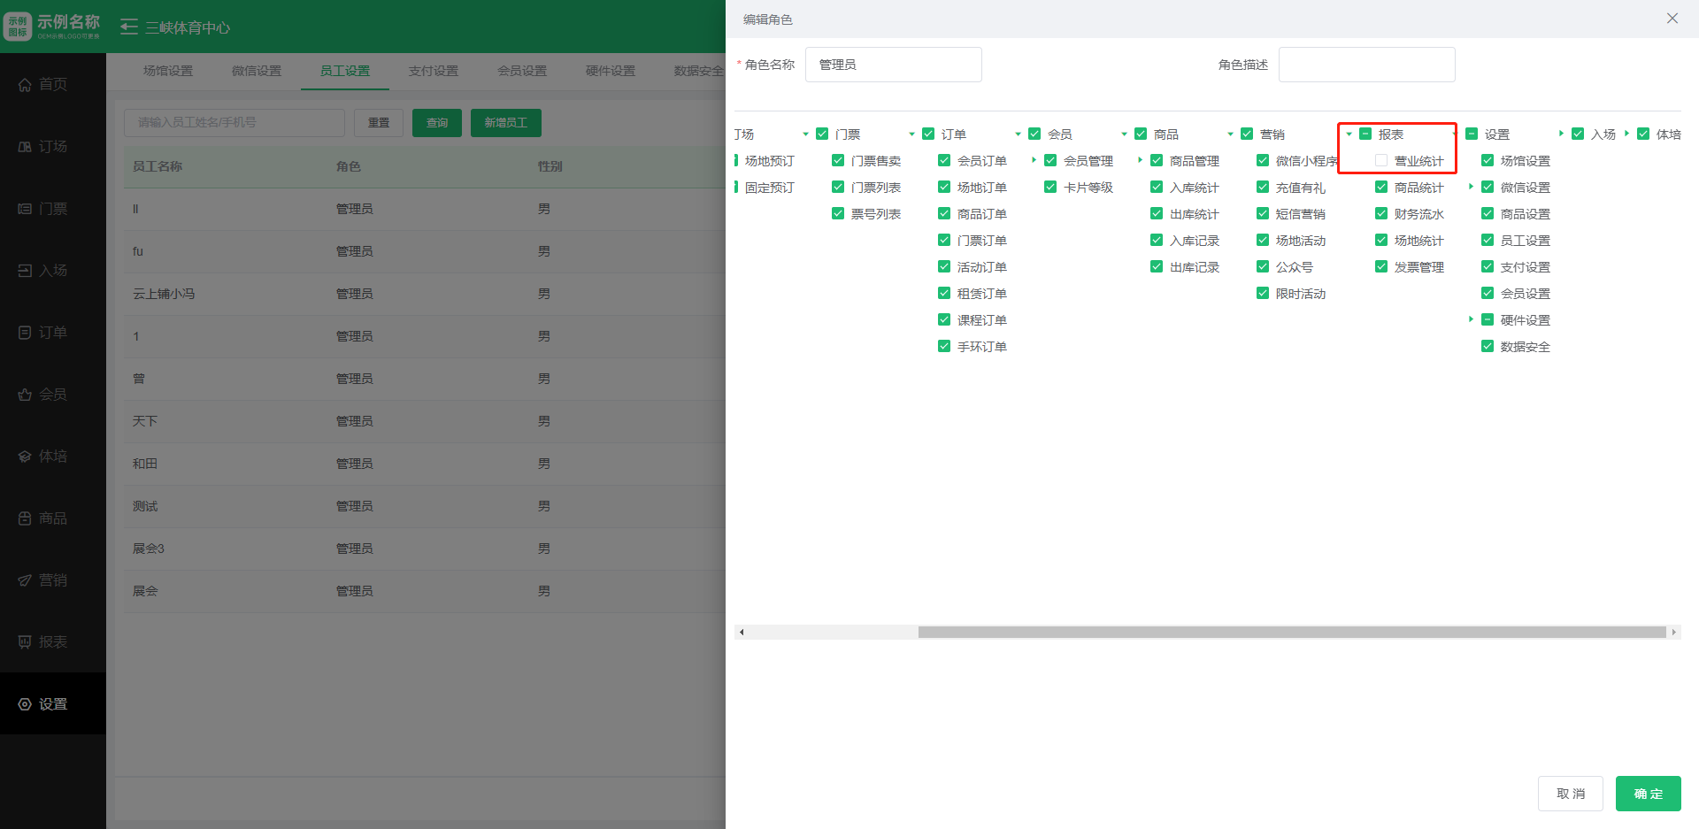The image size is (1699, 829).
Task: Select the 营销 marketing sidebar icon
Action: [x=25, y=580]
